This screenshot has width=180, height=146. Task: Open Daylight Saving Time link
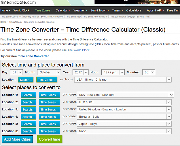tap(139, 17)
